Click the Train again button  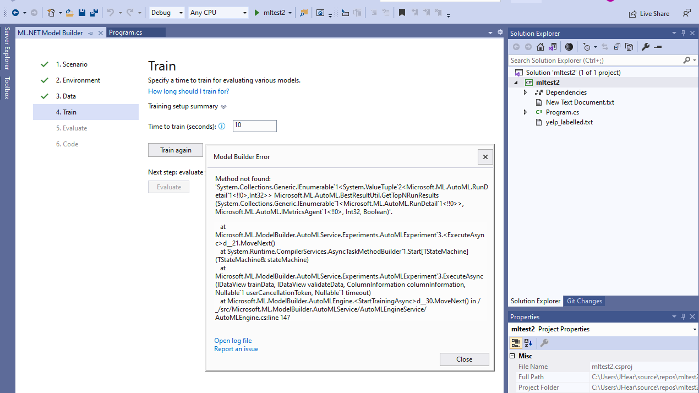(176, 150)
